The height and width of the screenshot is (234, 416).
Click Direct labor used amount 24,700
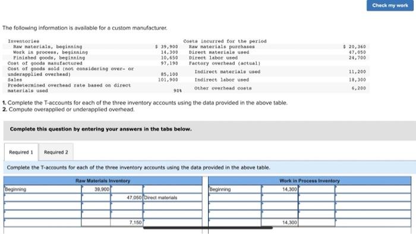click(357, 58)
